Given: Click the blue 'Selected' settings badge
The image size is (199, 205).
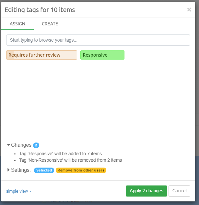Looking at the screenshot, I should [44, 170].
